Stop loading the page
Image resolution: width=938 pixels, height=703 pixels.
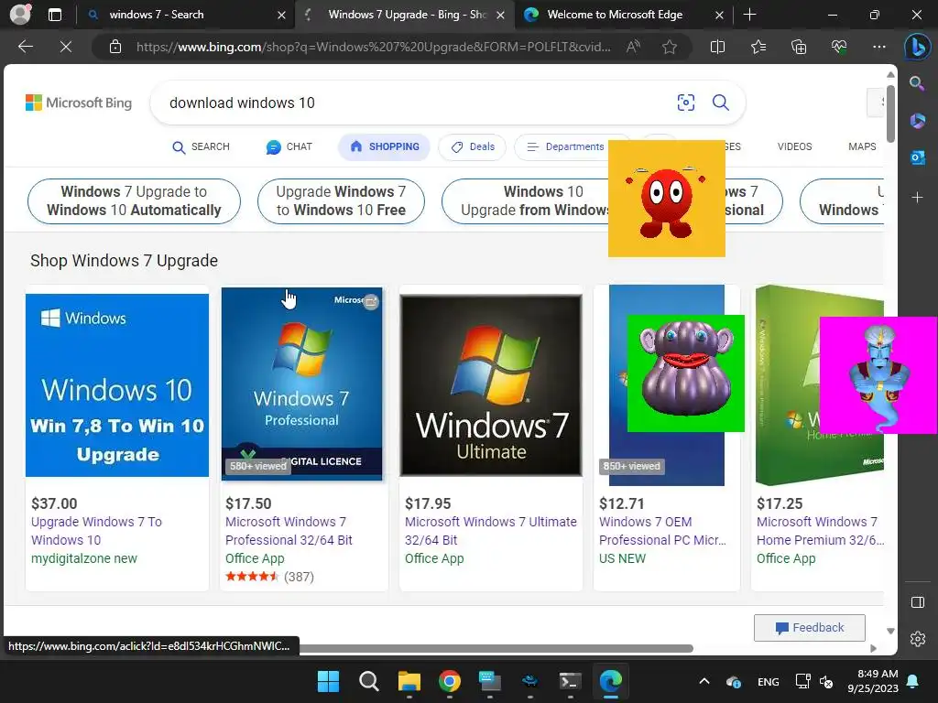(66, 47)
